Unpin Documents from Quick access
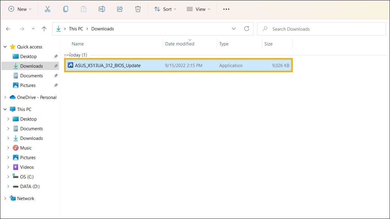 (x=56, y=76)
